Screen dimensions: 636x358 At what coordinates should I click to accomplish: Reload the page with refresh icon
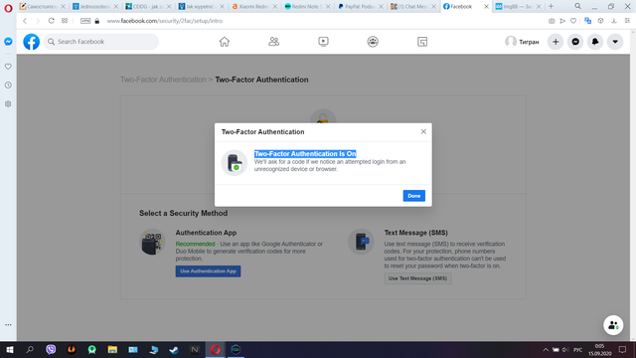(51, 21)
